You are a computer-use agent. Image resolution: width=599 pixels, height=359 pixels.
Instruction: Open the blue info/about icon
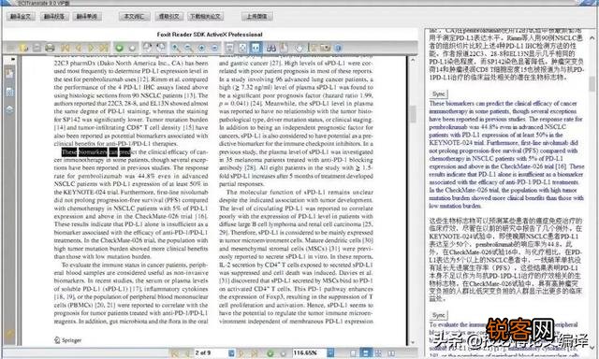click(x=338, y=48)
